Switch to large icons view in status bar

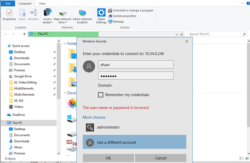[x=247, y=158]
